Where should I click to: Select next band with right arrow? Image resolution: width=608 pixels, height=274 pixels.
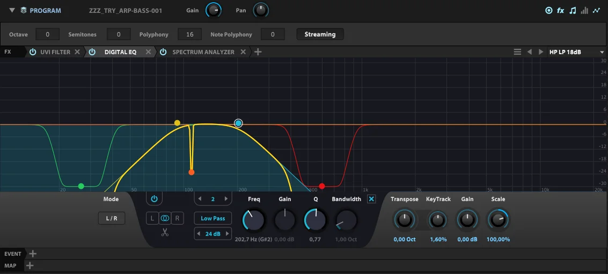(x=226, y=199)
